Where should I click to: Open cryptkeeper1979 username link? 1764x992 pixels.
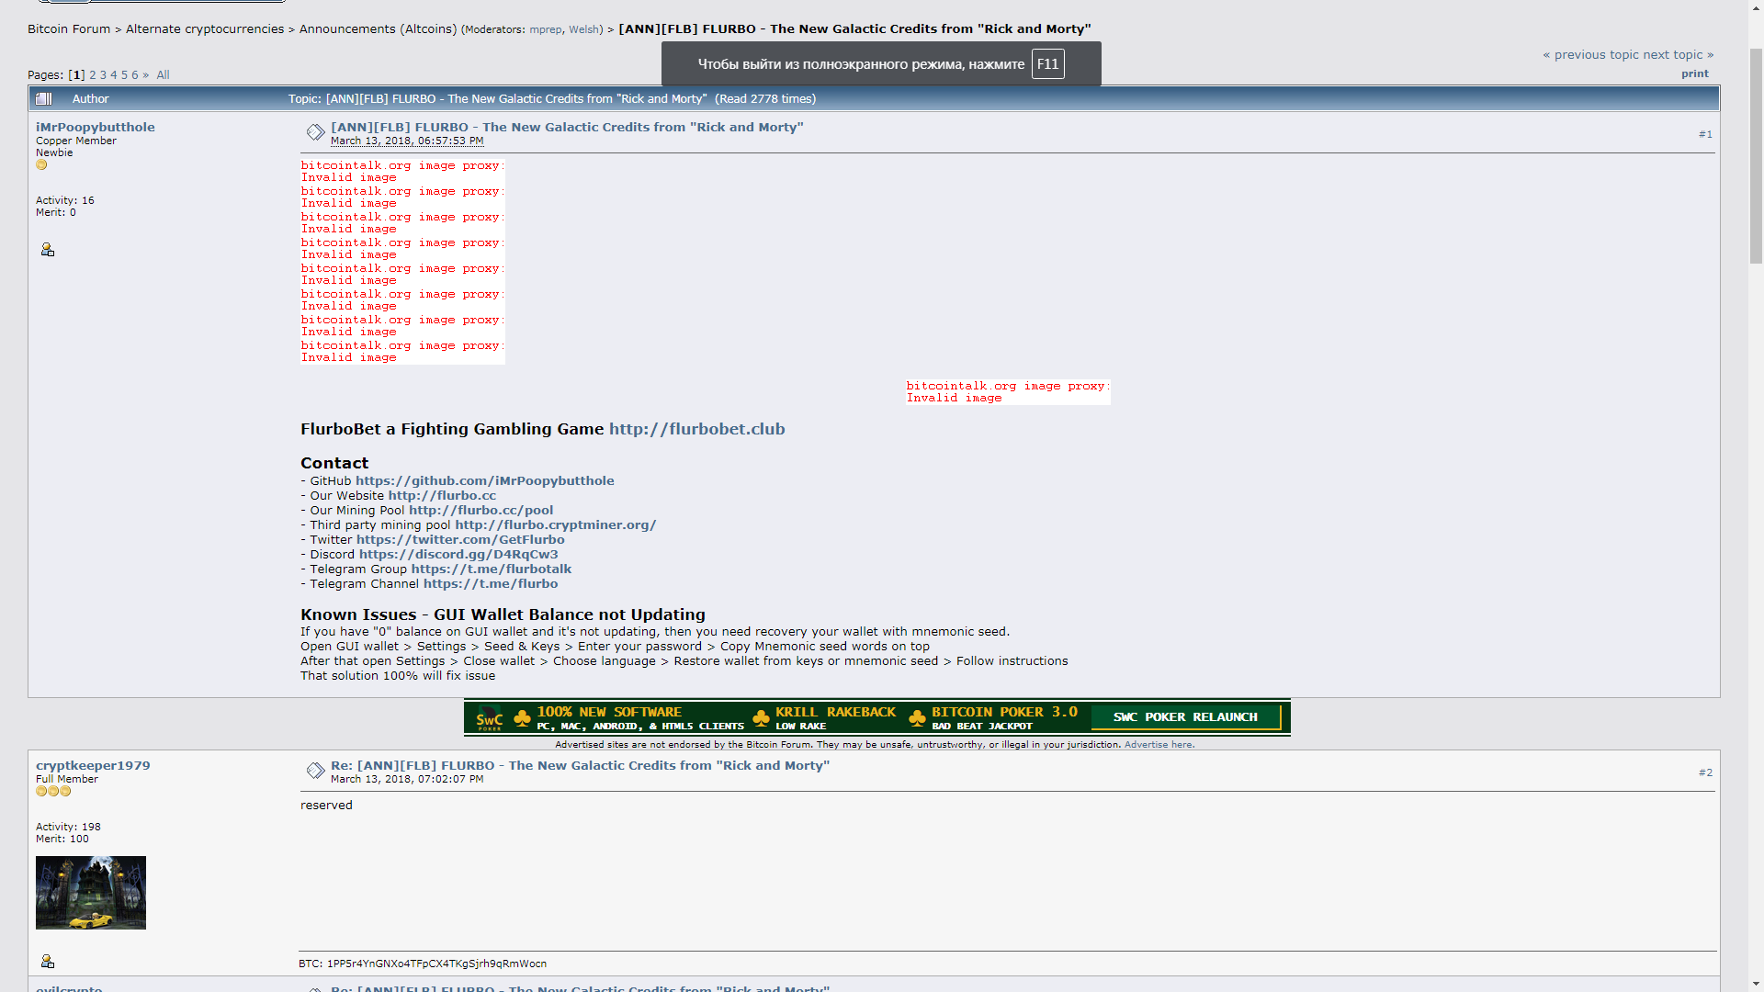tap(93, 766)
